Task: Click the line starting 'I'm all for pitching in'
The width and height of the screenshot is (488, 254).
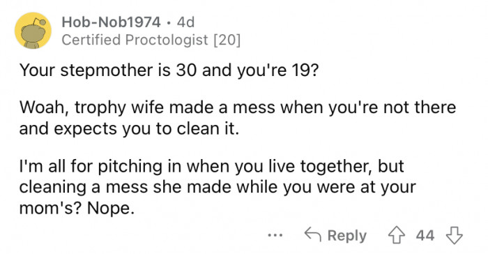Action: click(212, 166)
